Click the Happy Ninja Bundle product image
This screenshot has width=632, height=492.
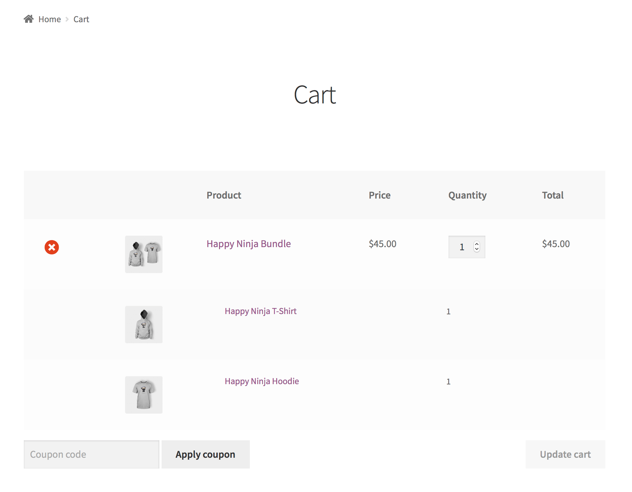(143, 254)
